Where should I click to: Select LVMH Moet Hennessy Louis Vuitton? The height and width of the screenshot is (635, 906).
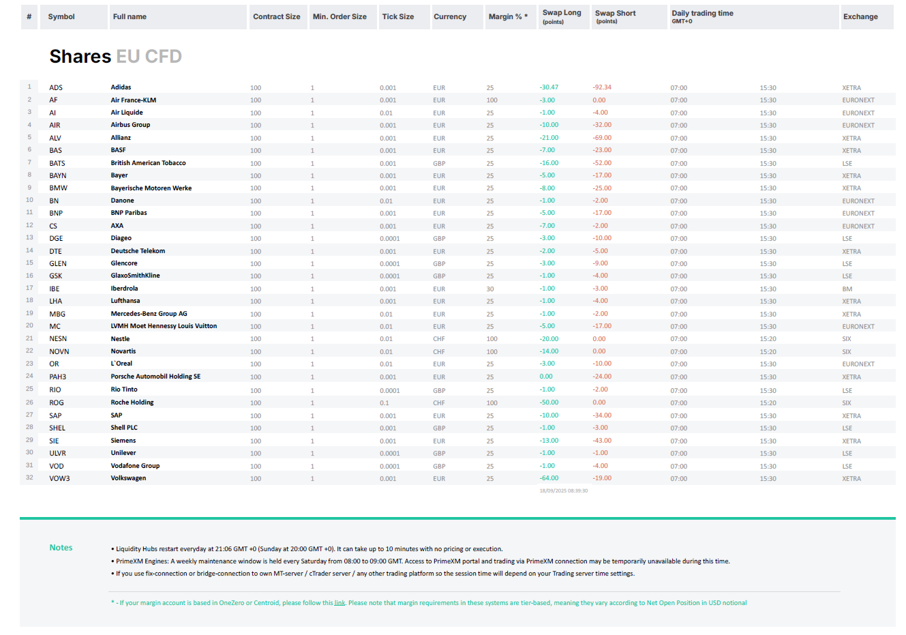pos(164,326)
